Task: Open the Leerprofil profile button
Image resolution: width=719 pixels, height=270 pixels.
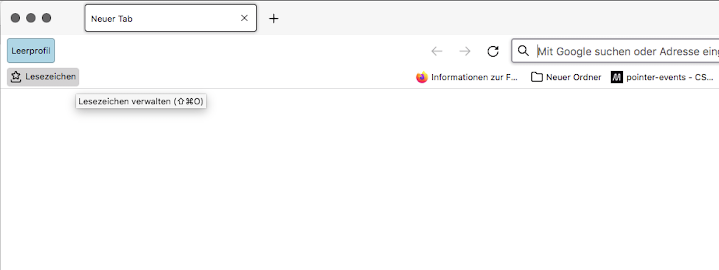Action: click(x=31, y=51)
